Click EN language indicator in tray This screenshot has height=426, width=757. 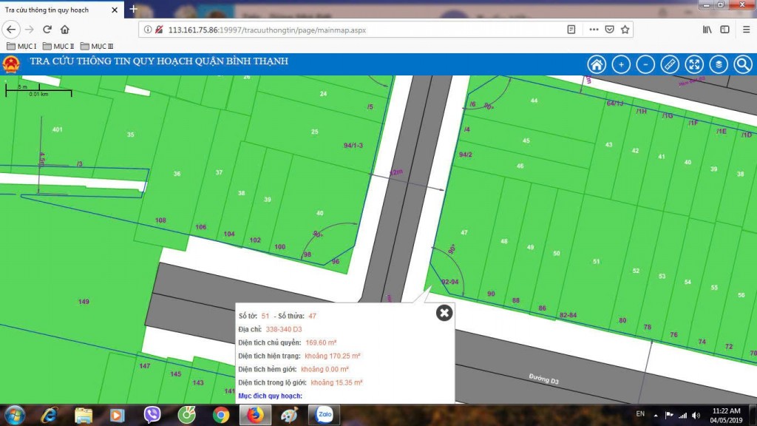[640, 414]
